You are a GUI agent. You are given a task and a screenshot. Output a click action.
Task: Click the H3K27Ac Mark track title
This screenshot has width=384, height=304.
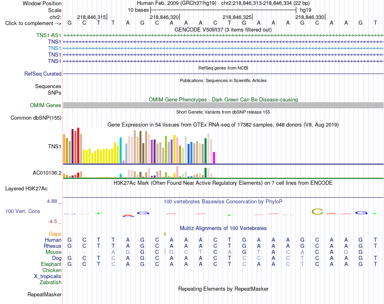coord(223,183)
